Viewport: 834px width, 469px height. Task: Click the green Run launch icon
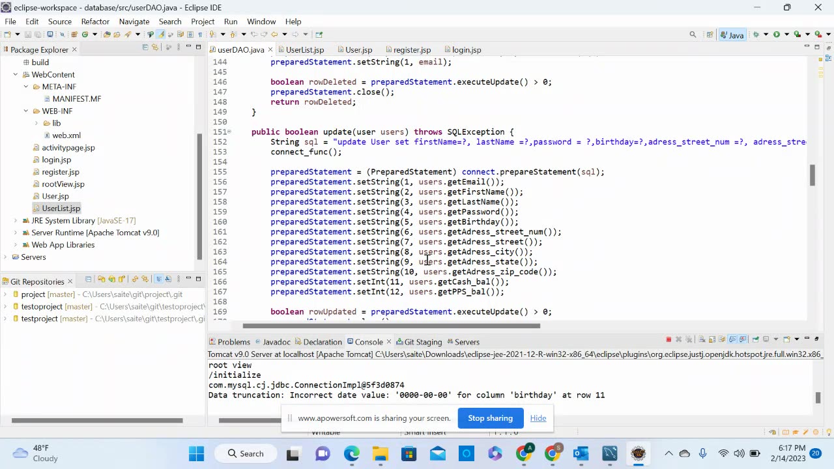(777, 35)
